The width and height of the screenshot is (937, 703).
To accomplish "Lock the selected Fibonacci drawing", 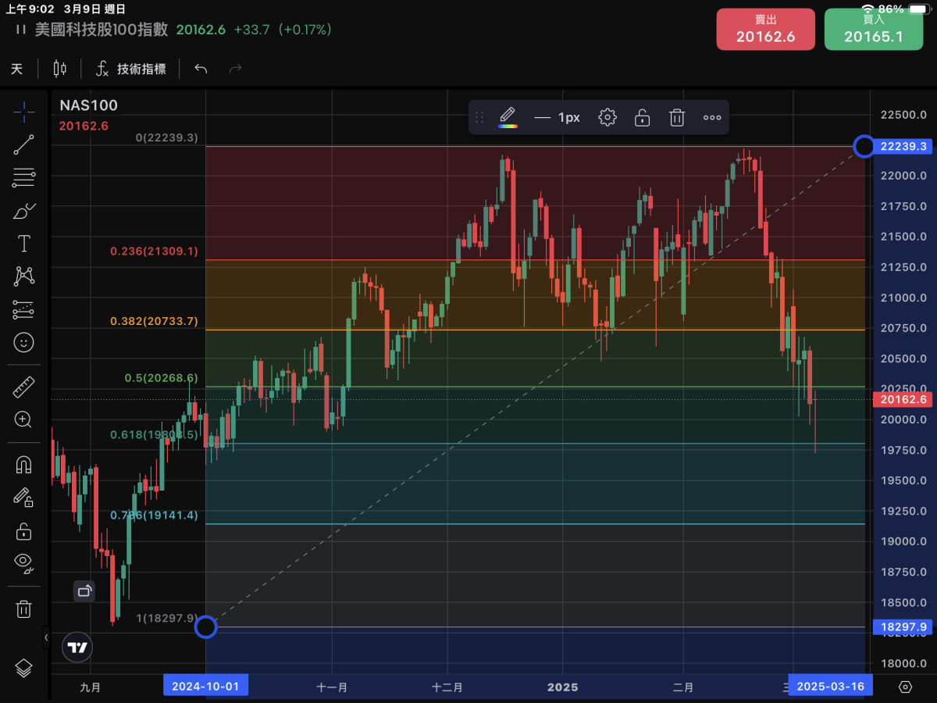I will pos(642,117).
